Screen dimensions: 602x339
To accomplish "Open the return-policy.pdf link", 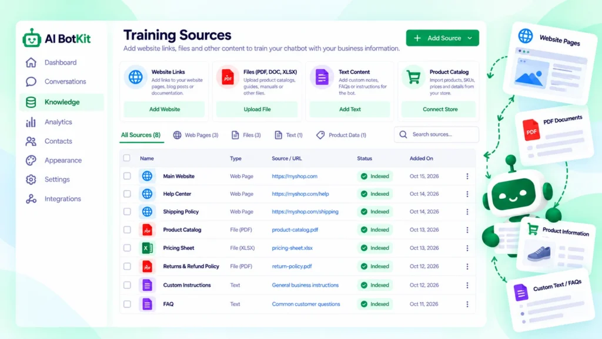I will [x=292, y=266].
